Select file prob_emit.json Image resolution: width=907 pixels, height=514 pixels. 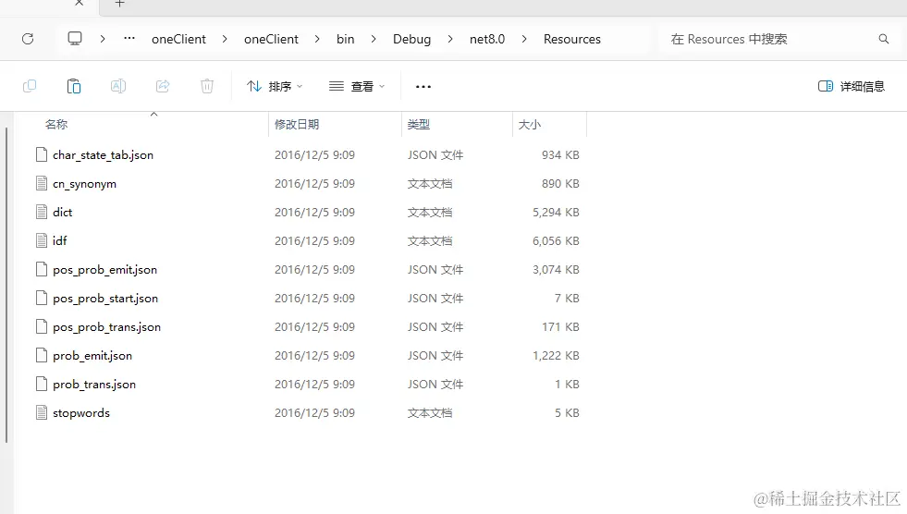click(x=92, y=356)
